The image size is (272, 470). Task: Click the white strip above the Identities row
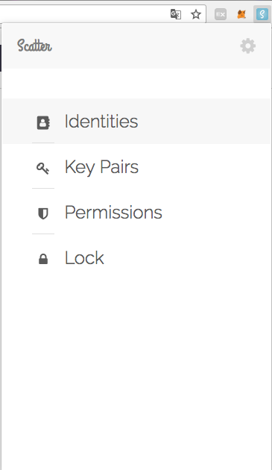point(136,84)
